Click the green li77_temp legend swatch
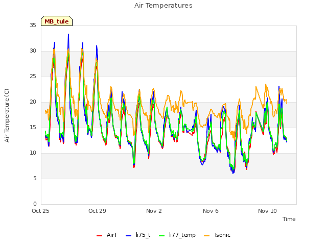Image resolution: width=327 pixels, height=245 pixels. [161, 236]
